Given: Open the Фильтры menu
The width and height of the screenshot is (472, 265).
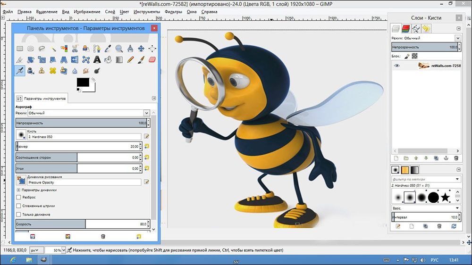Looking at the screenshot, I should [174, 11].
